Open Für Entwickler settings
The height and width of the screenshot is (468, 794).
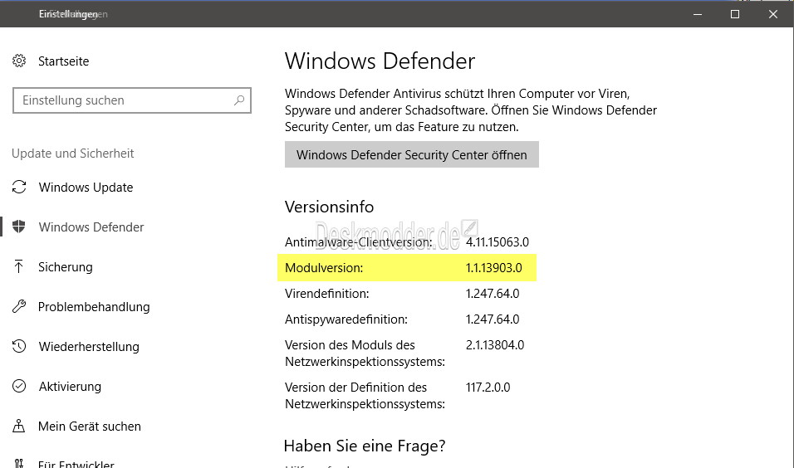coord(76,463)
